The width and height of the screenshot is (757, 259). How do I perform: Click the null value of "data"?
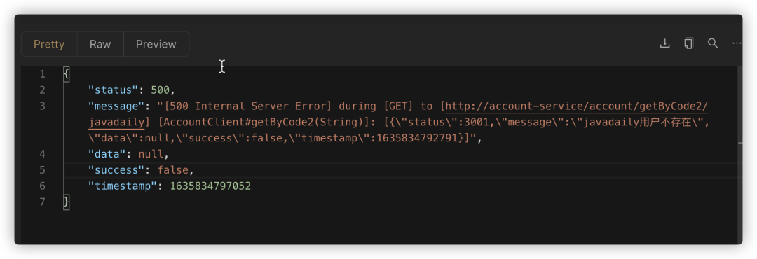[151, 154]
